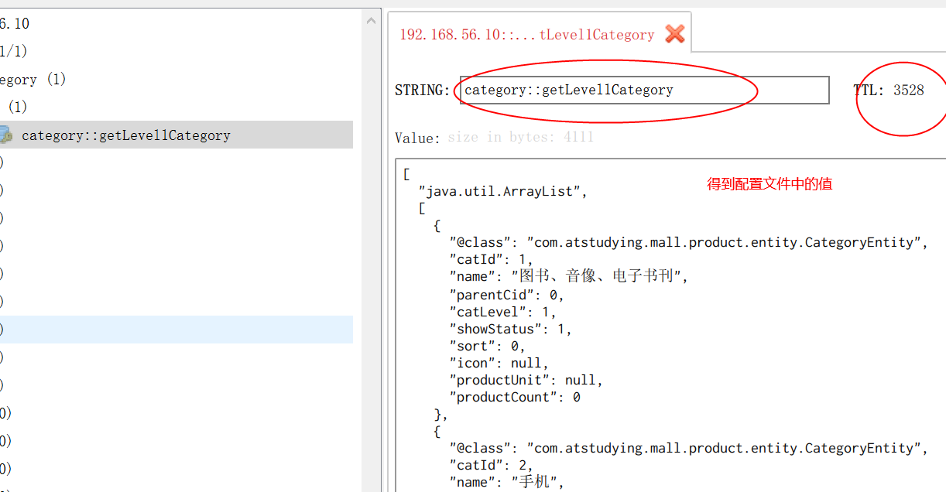The height and width of the screenshot is (492, 946).
Task: Click the "icon": null line
Action: tap(499, 363)
